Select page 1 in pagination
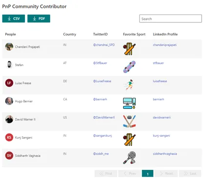205x180 pixels. (147, 174)
